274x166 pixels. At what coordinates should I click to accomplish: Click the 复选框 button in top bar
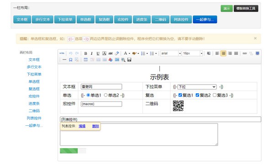tap(104, 19)
